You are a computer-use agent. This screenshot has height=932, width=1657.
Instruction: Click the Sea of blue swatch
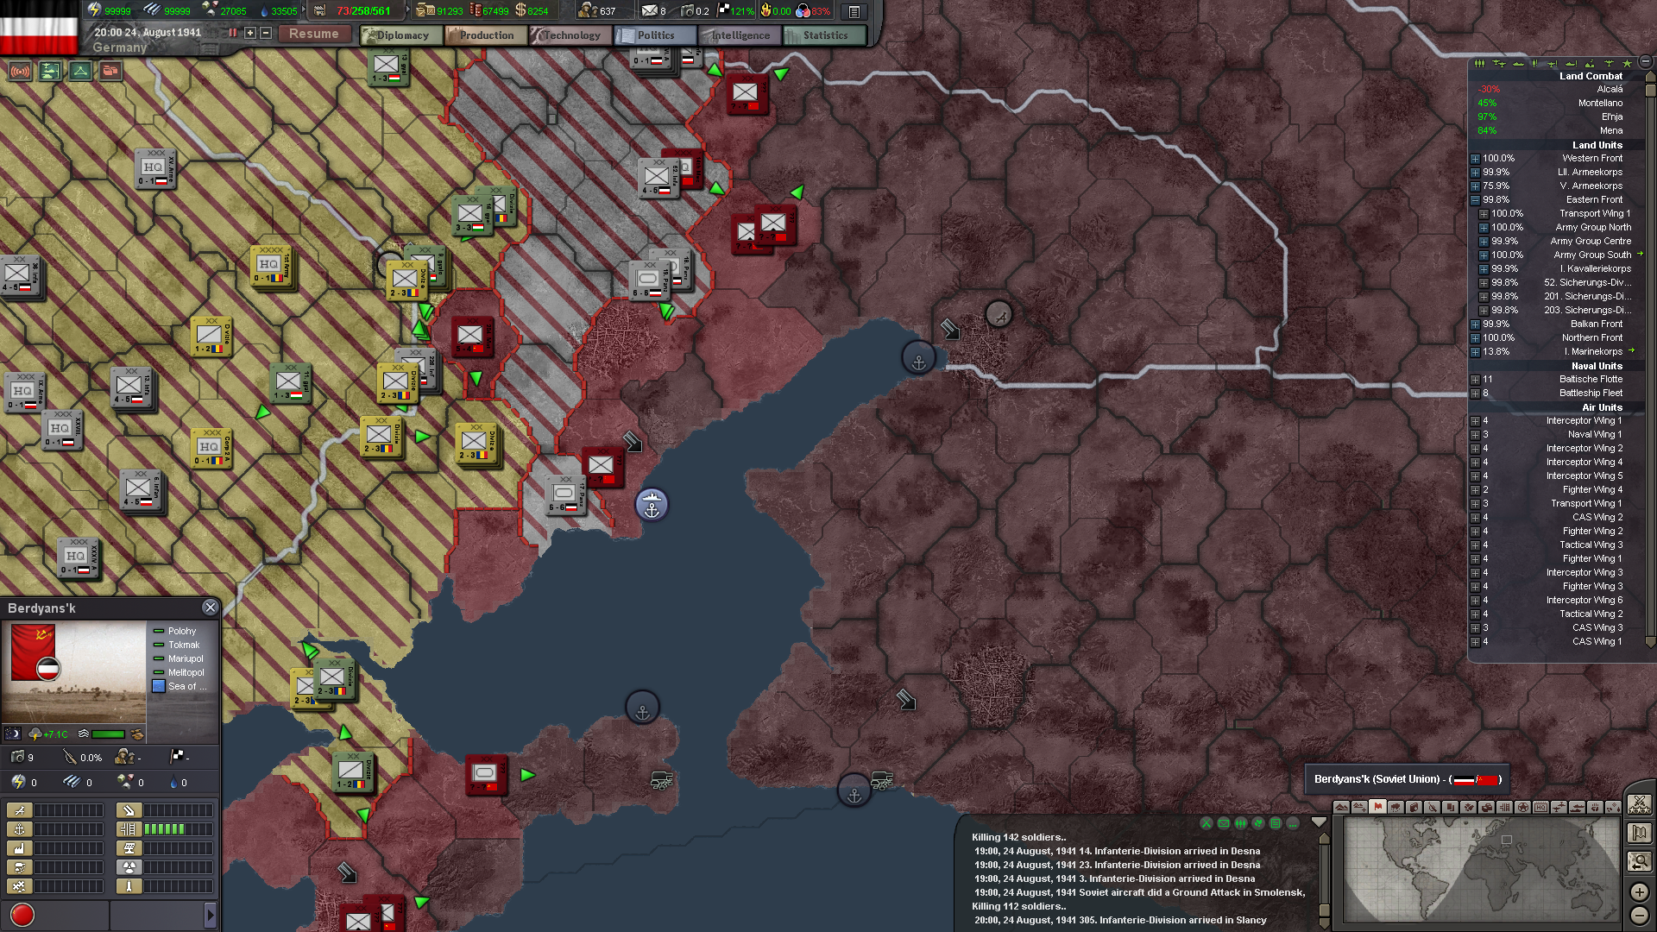point(159,687)
